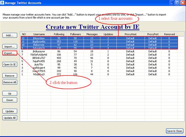Viewport: 186px width, 137px height.
Task: Sort by NO column header
Action: (x=24, y=34)
